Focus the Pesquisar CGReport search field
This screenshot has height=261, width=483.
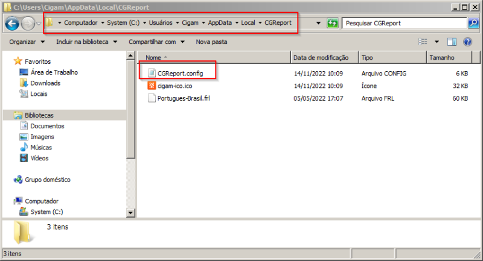(x=404, y=24)
